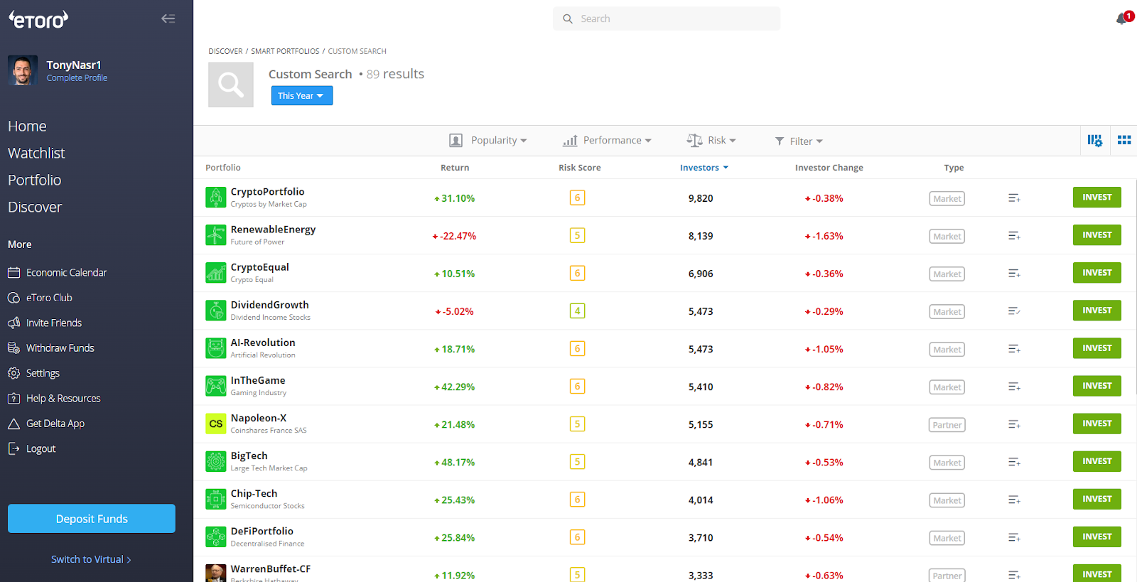Screen dimensions: 1137x582
Task: Invest in BigTech
Action: tap(1096, 461)
